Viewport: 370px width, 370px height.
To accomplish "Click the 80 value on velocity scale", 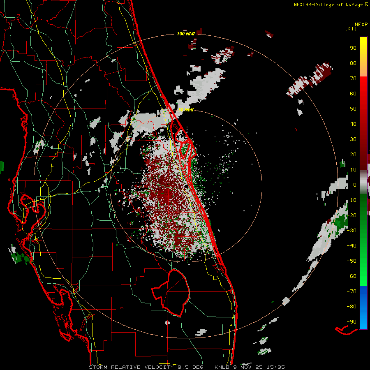I will [353, 63].
